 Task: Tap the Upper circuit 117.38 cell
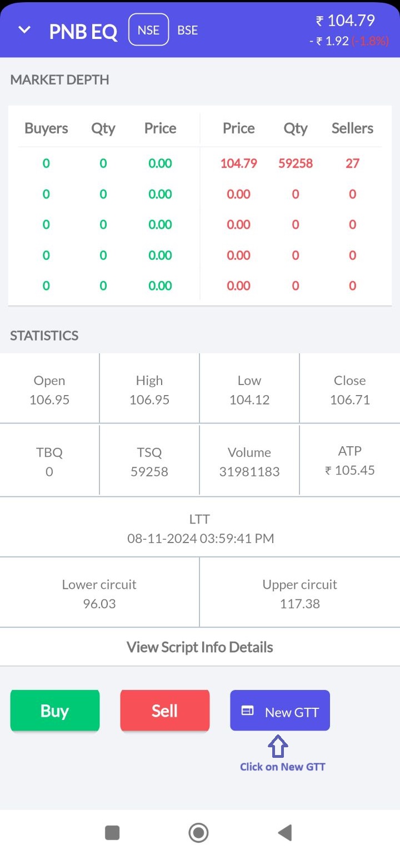pyautogui.click(x=300, y=594)
